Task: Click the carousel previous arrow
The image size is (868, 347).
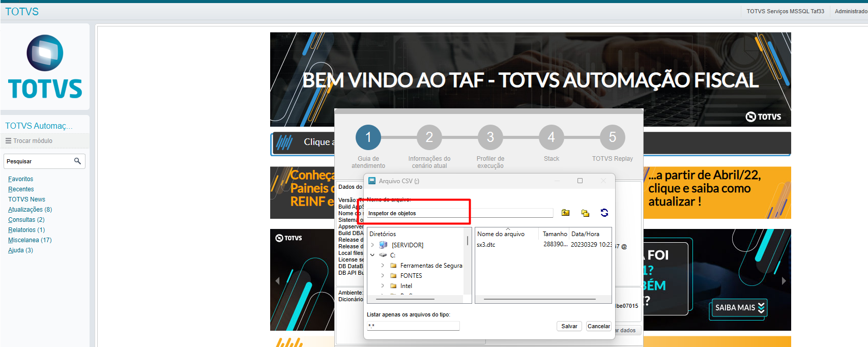Action: (277, 280)
